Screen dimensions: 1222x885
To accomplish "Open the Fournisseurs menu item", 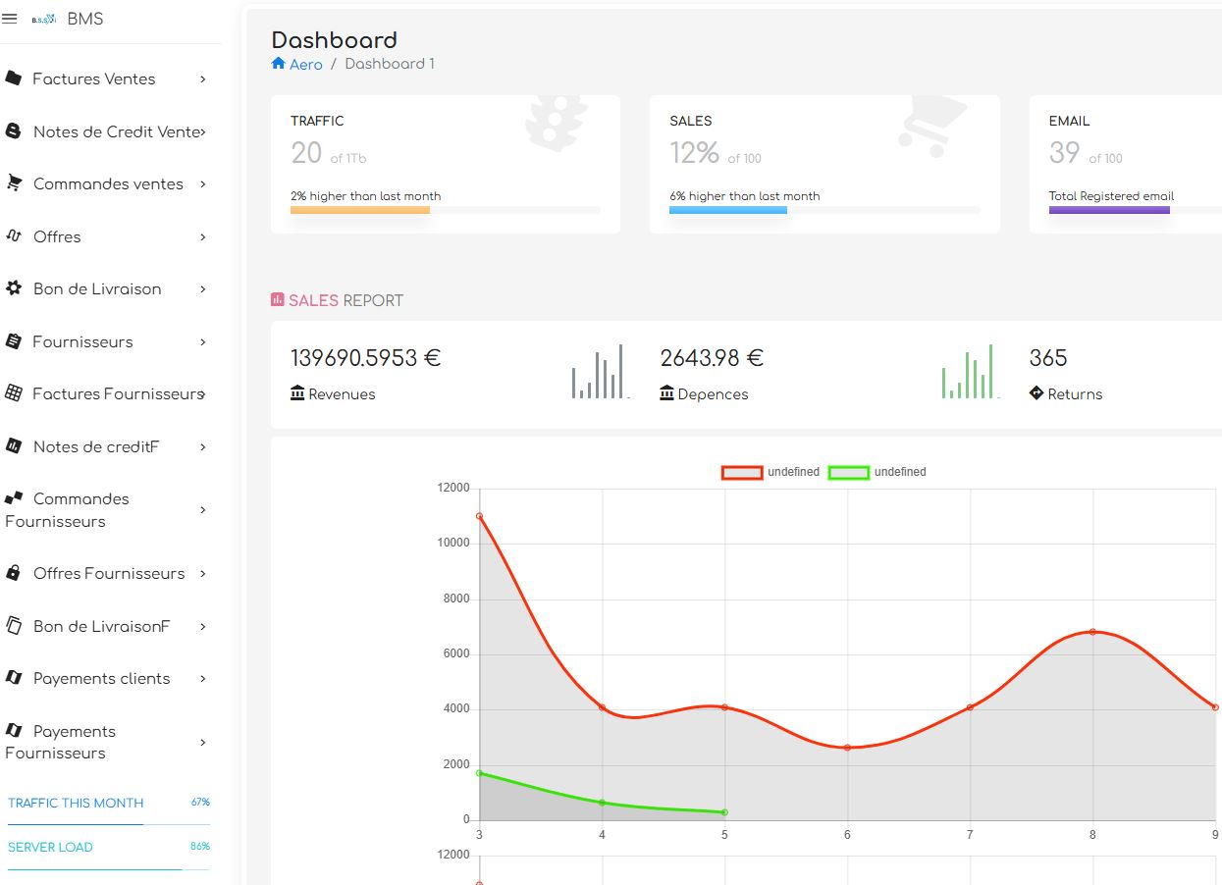I will [x=82, y=341].
